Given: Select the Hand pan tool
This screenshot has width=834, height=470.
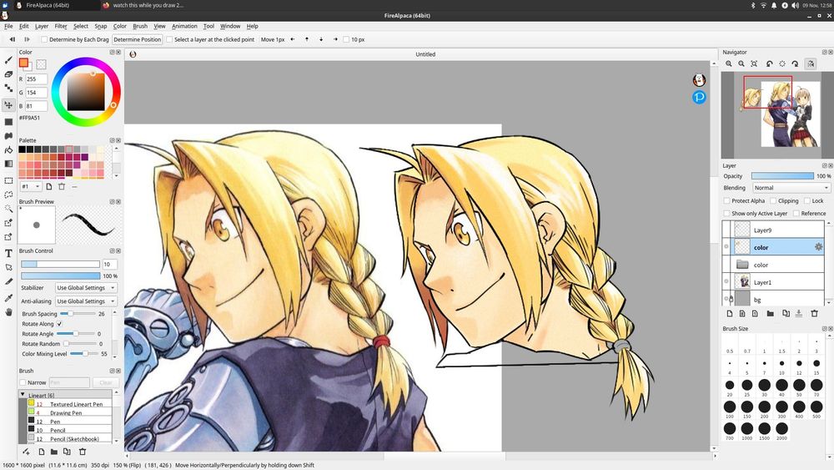Looking at the screenshot, I should [8, 312].
